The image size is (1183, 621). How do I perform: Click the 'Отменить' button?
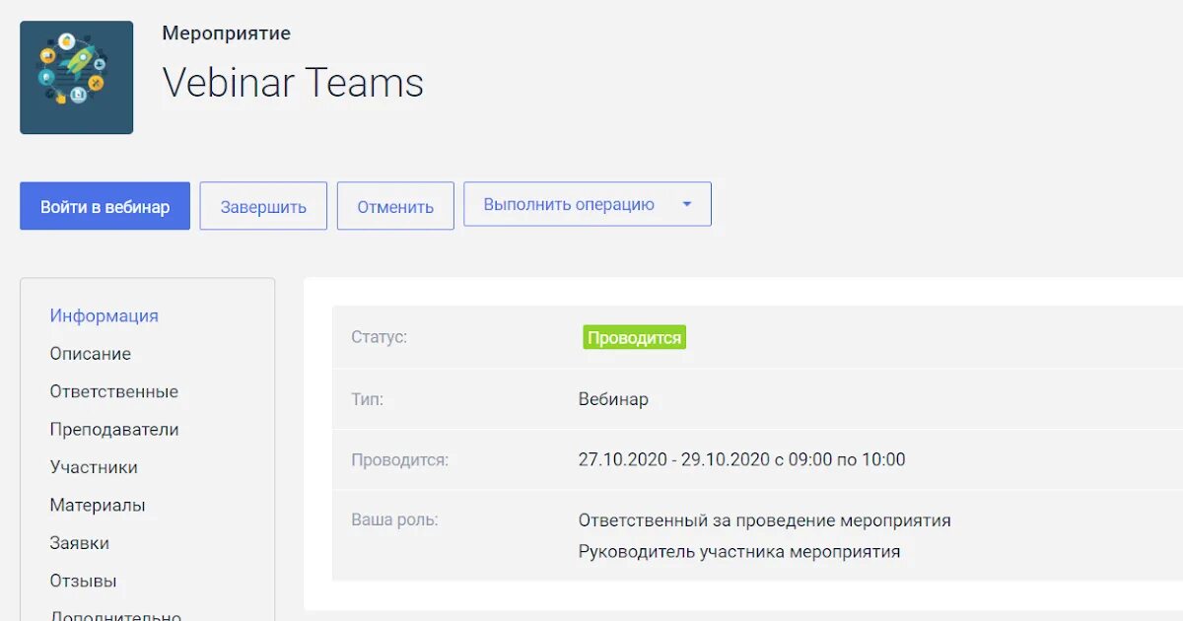pyautogui.click(x=395, y=206)
